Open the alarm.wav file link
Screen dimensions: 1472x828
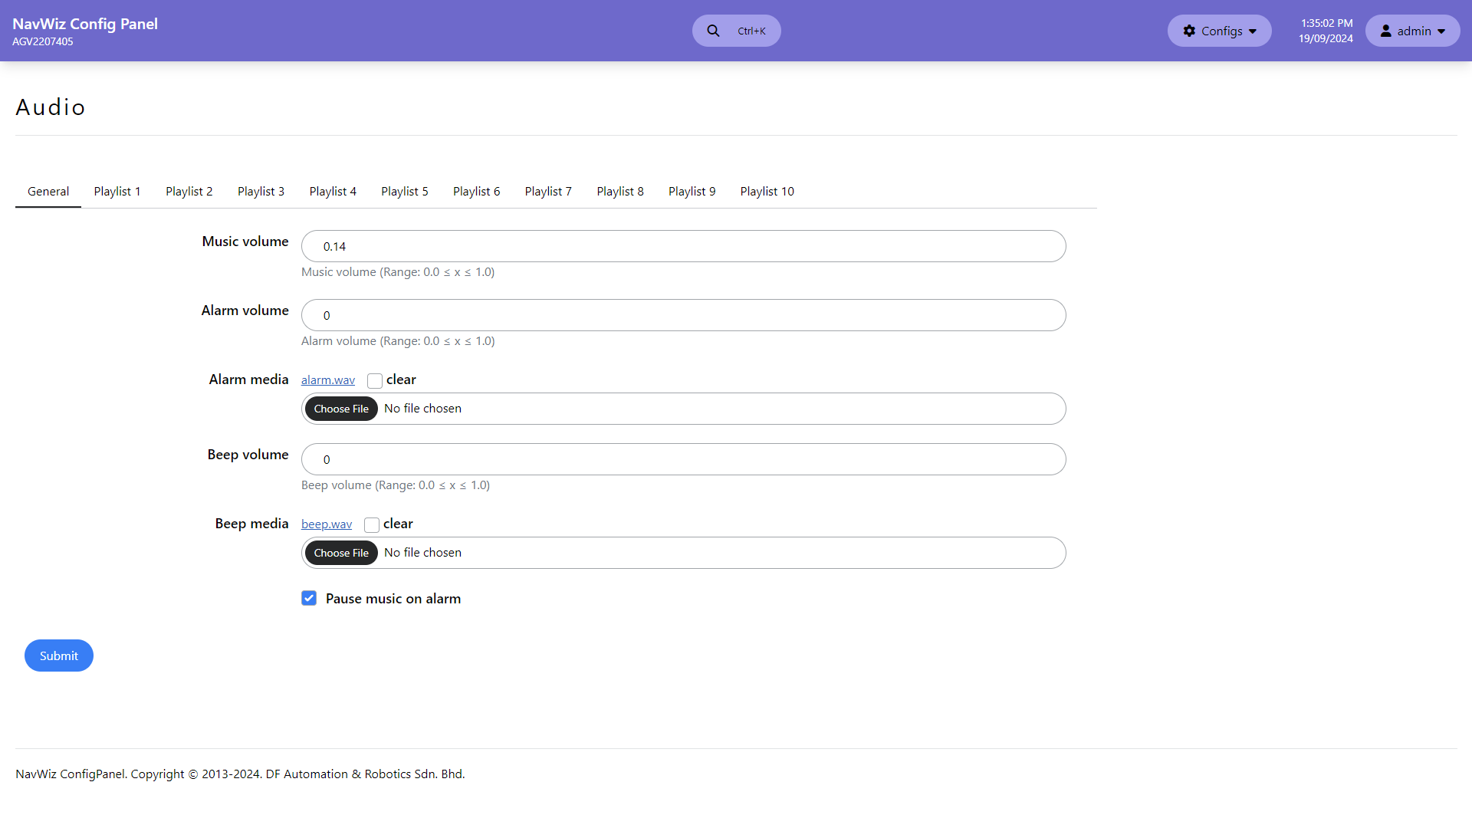[x=328, y=379]
